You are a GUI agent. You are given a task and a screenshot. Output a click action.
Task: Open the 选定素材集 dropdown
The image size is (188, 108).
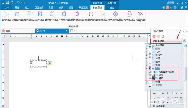point(167,41)
